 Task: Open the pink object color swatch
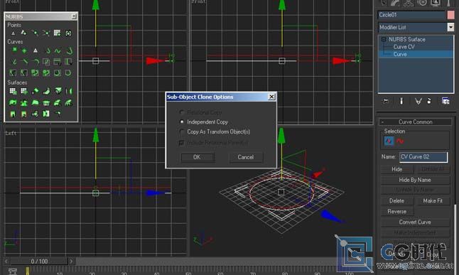[x=451, y=15]
